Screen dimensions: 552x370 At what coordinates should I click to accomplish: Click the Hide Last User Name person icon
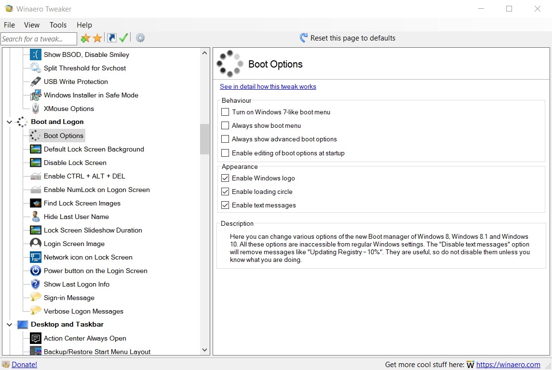pos(36,217)
